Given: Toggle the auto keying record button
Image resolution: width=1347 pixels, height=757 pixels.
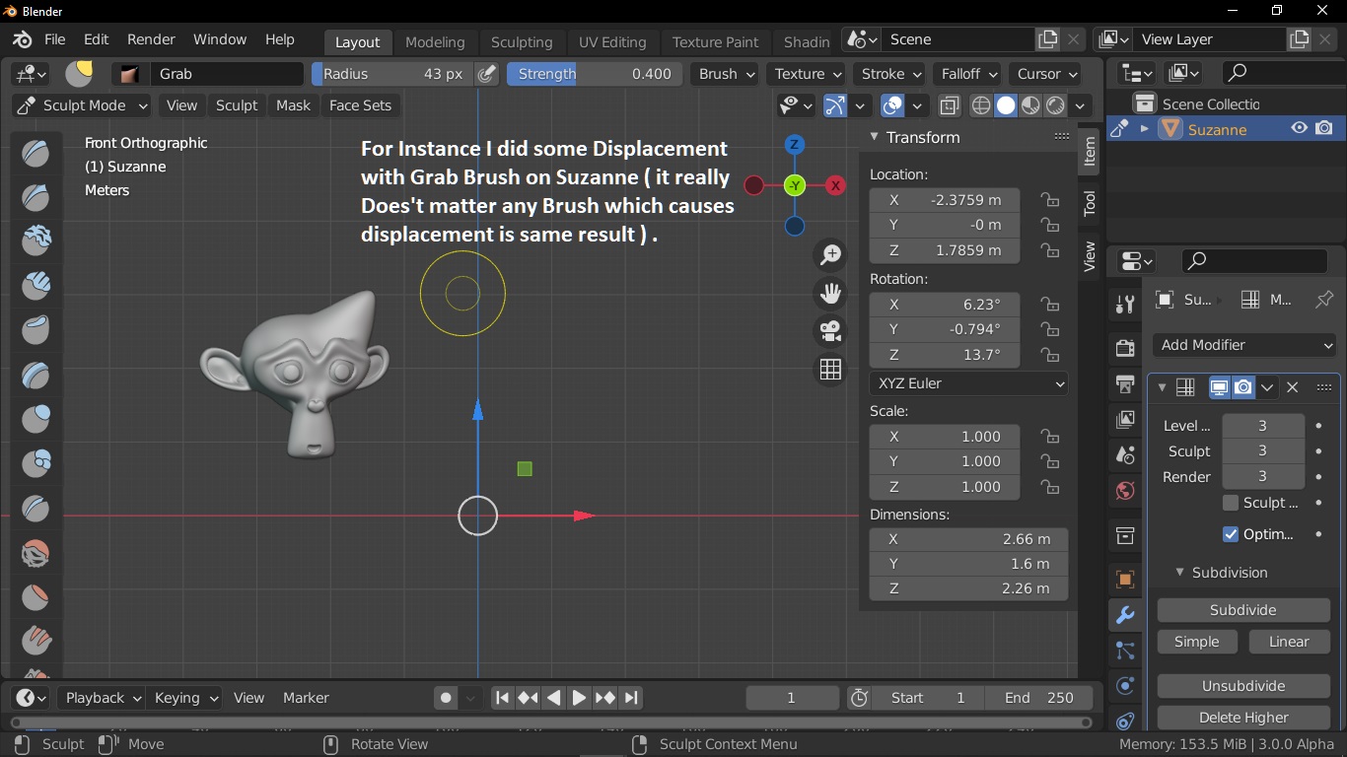Looking at the screenshot, I should tap(446, 698).
